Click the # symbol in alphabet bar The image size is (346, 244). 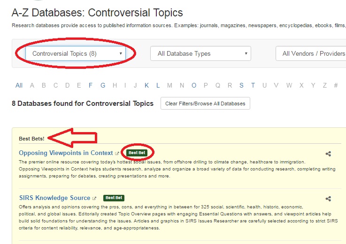(x=336, y=85)
